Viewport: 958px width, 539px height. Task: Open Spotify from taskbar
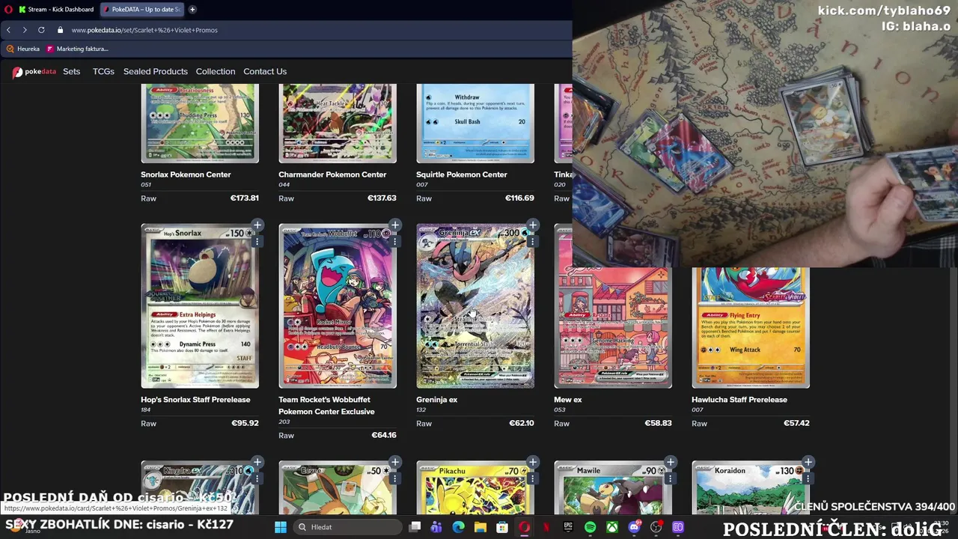(x=590, y=527)
